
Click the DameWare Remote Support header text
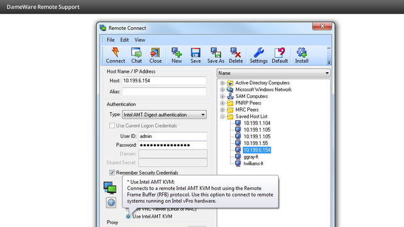point(43,7)
